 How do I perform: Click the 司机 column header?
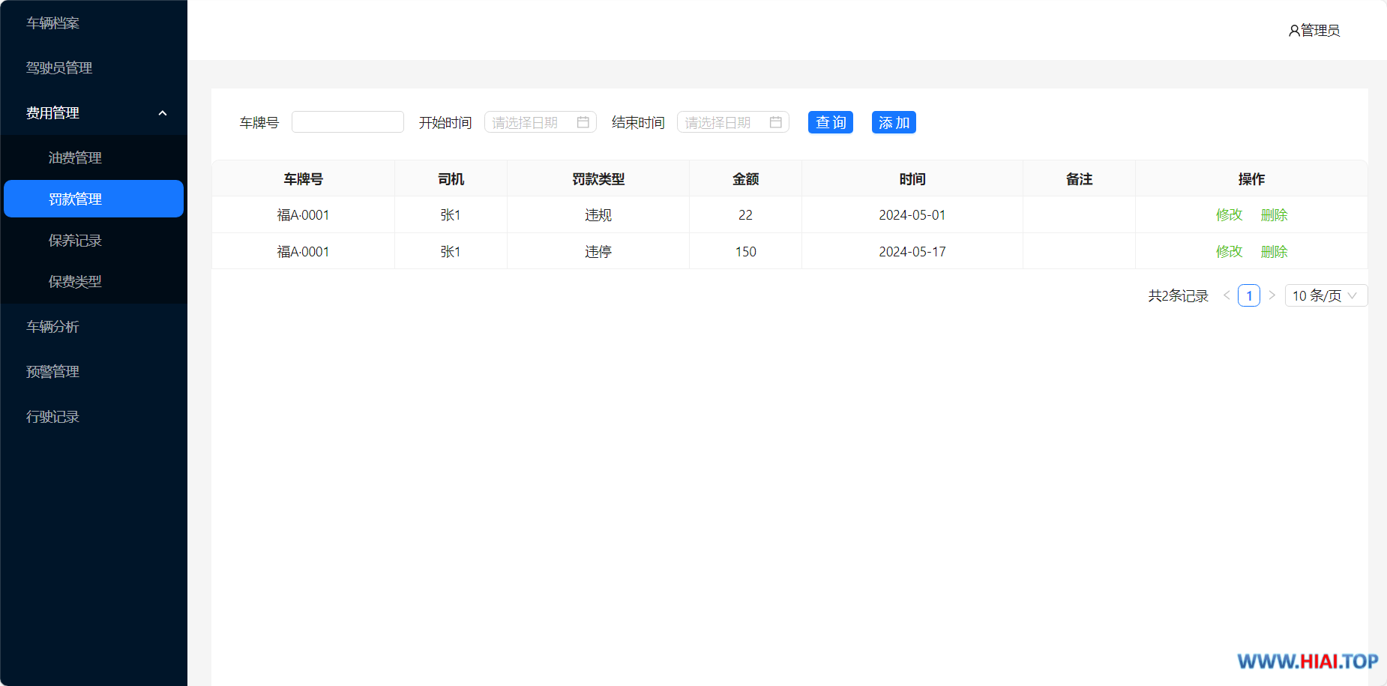(451, 179)
